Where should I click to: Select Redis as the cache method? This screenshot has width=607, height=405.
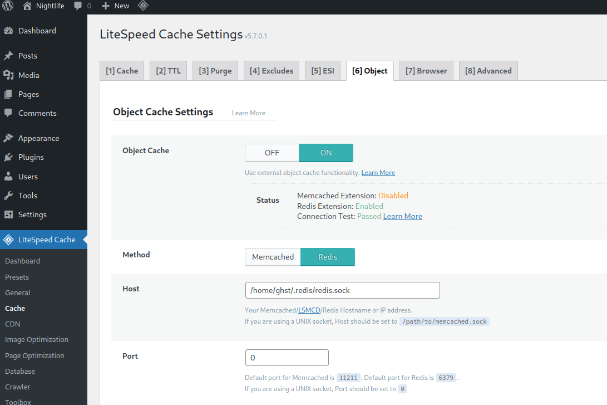pos(328,257)
